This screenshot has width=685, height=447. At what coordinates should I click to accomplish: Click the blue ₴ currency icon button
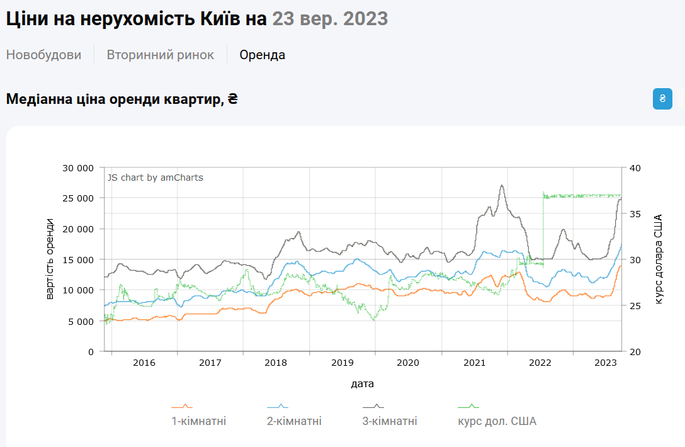tap(662, 99)
